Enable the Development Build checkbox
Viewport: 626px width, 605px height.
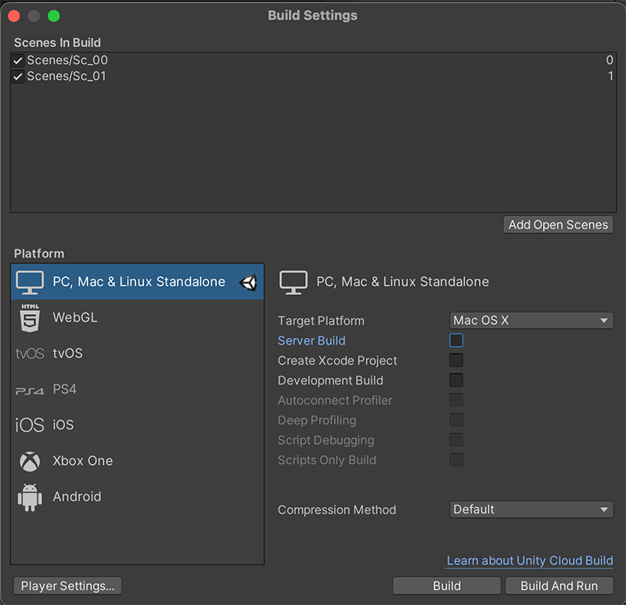pyautogui.click(x=456, y=380)
